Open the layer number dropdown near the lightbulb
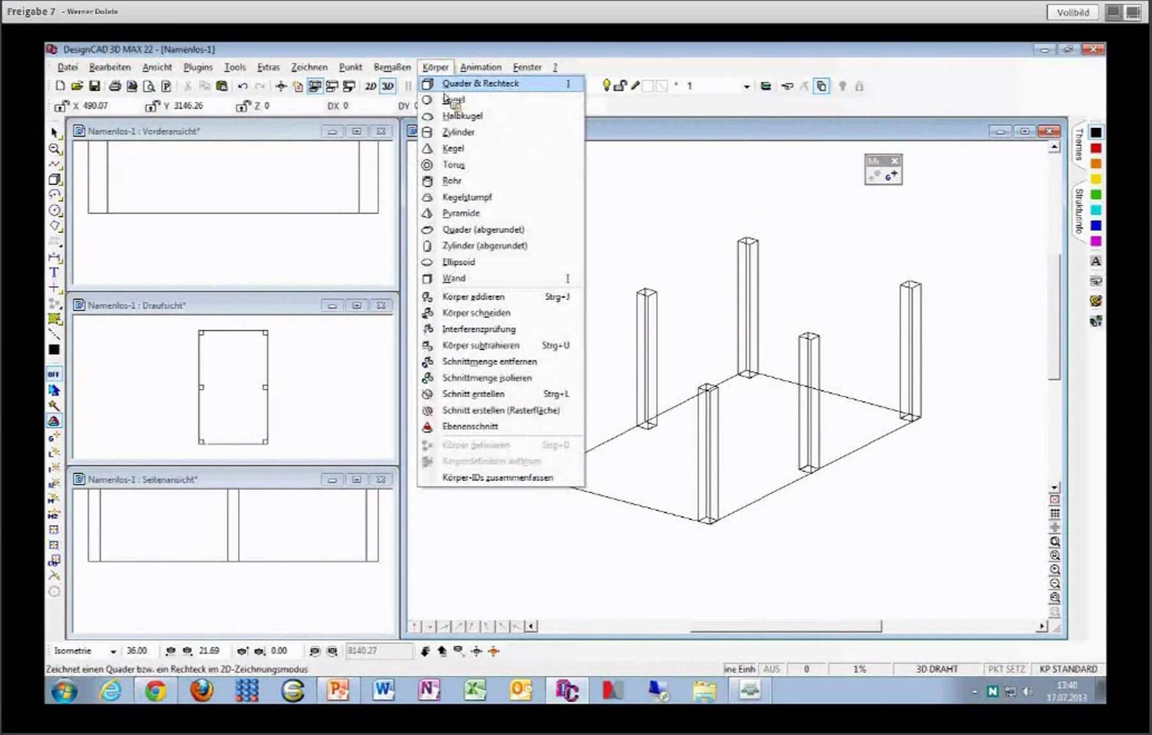The image size is (1152, 735). pos(746,85)
